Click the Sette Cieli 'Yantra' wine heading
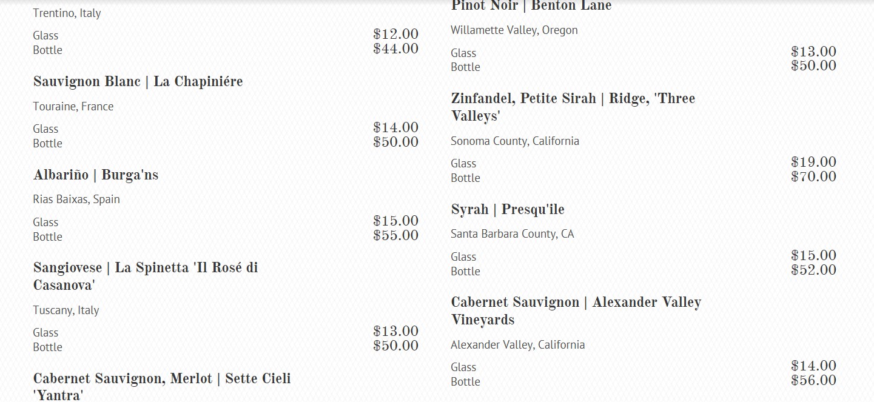 (162, 386)
